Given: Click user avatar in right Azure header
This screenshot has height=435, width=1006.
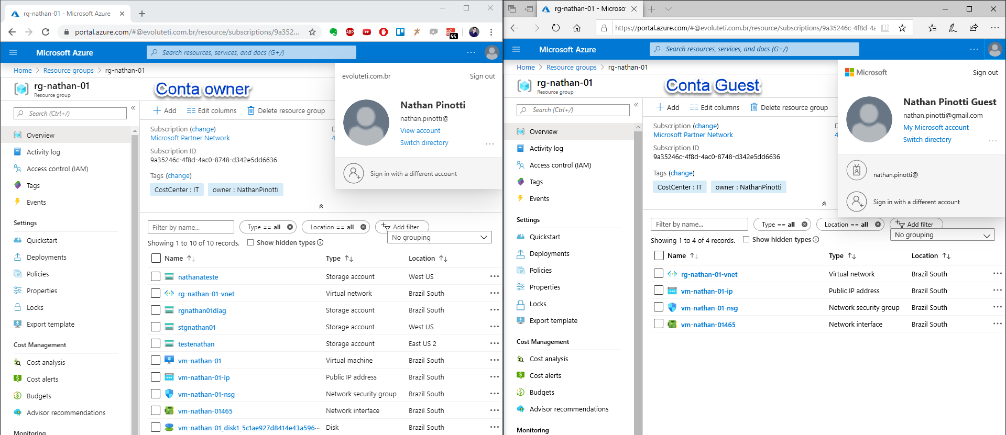Looking at the screenshot, I should pyautogui.click(x=994, y=49).
